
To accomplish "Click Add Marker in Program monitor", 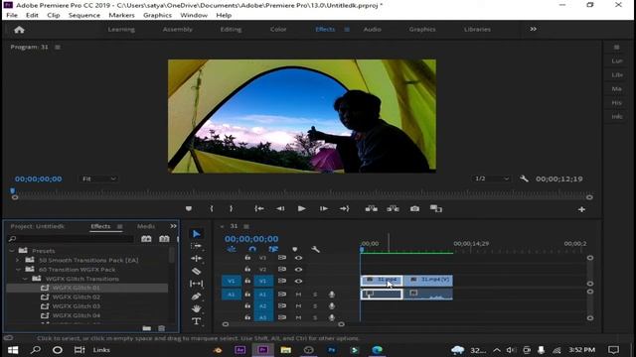I will coord(189,209).
